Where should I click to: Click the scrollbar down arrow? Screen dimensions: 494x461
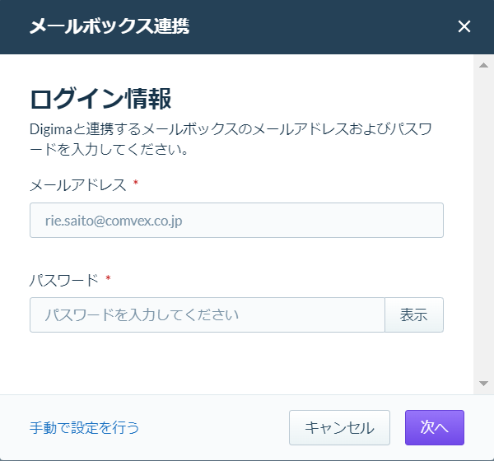(483, 384)
